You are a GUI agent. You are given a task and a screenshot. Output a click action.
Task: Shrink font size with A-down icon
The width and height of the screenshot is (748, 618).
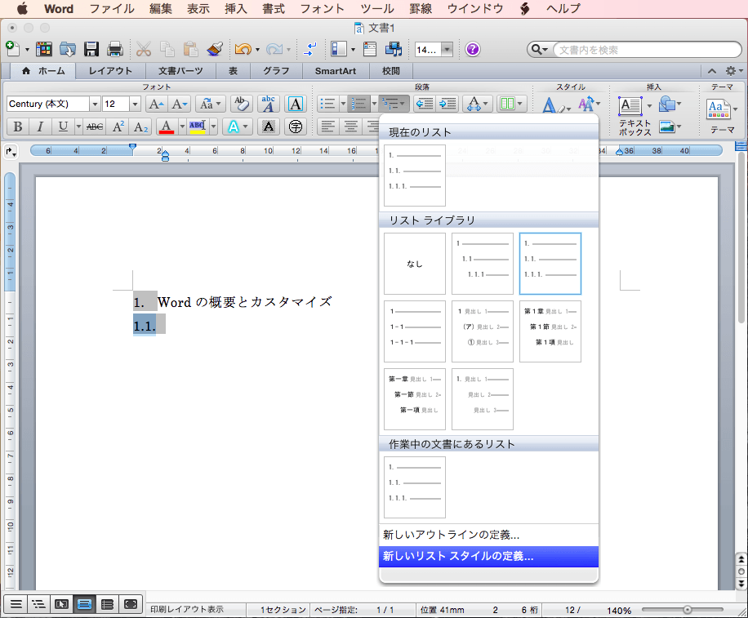(180, 104)
